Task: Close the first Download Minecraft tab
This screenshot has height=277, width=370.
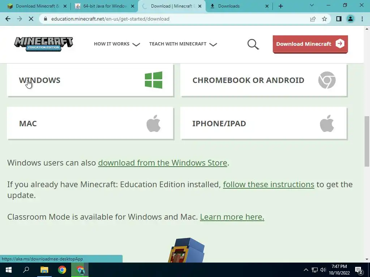Action: point(65,6)
